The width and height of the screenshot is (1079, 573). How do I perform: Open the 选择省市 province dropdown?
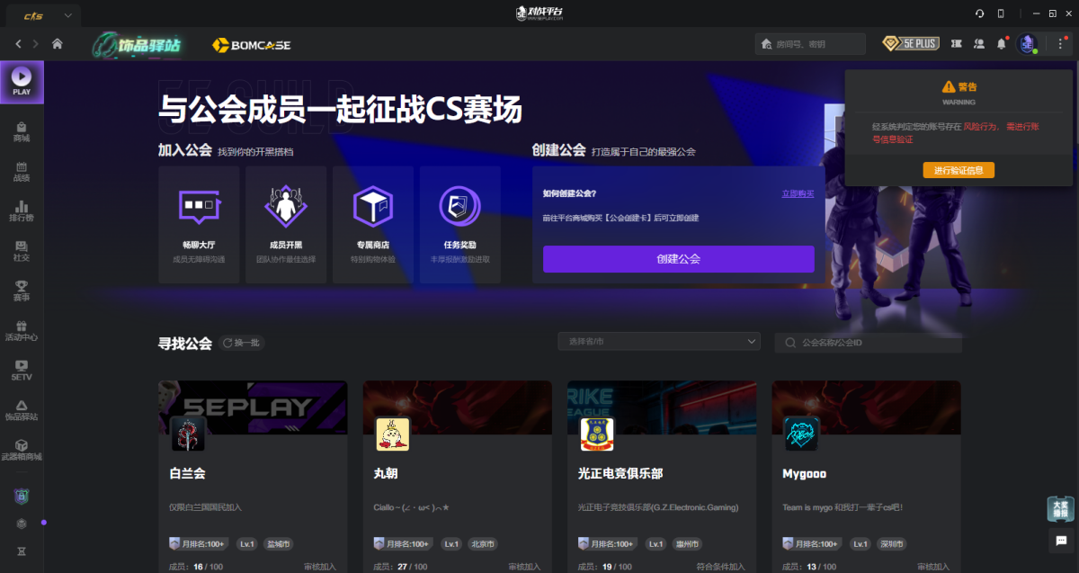(x=659, y=342)
